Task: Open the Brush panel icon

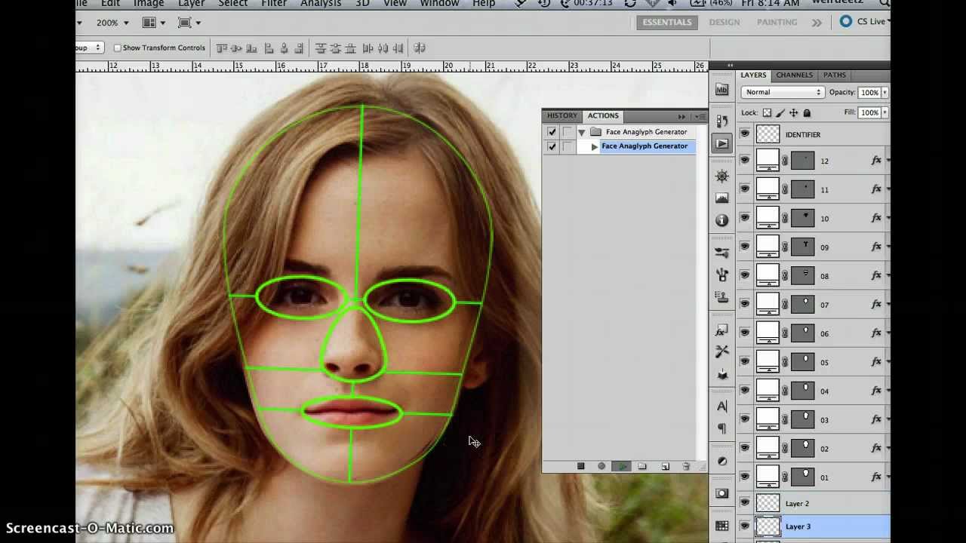Action: 722,275
